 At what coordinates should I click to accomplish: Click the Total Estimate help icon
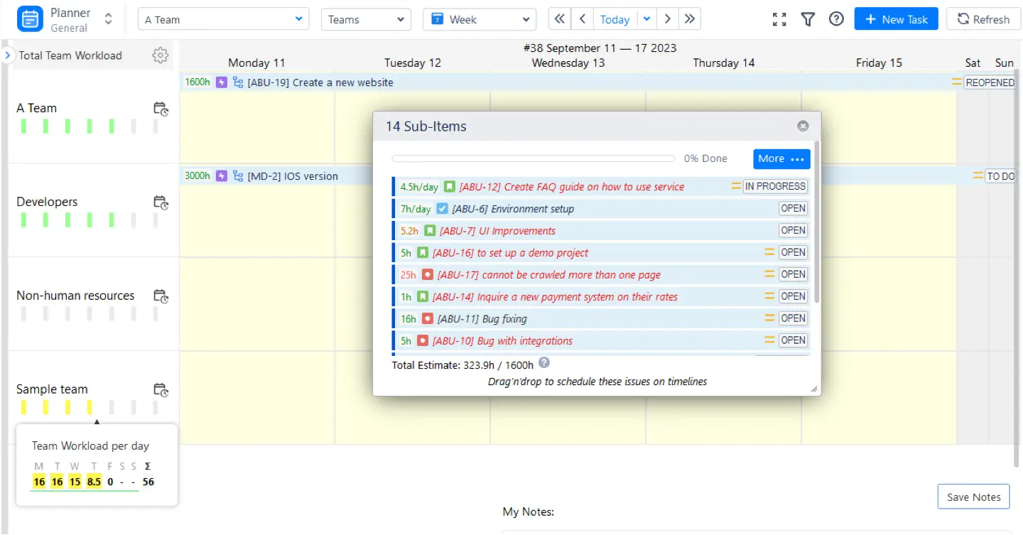[x=544, y=363]
